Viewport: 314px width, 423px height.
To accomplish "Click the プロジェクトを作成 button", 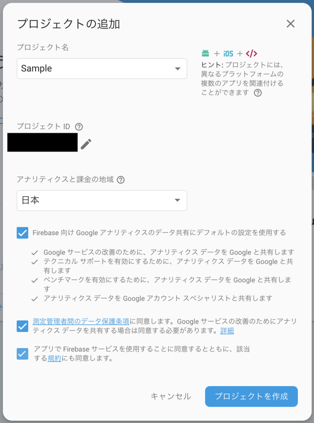I will coord(251,396).
